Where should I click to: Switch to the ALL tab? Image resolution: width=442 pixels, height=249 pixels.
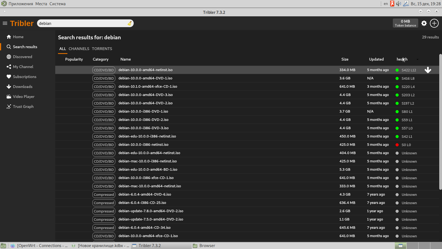pyautogui.click(x=63, y=49)
